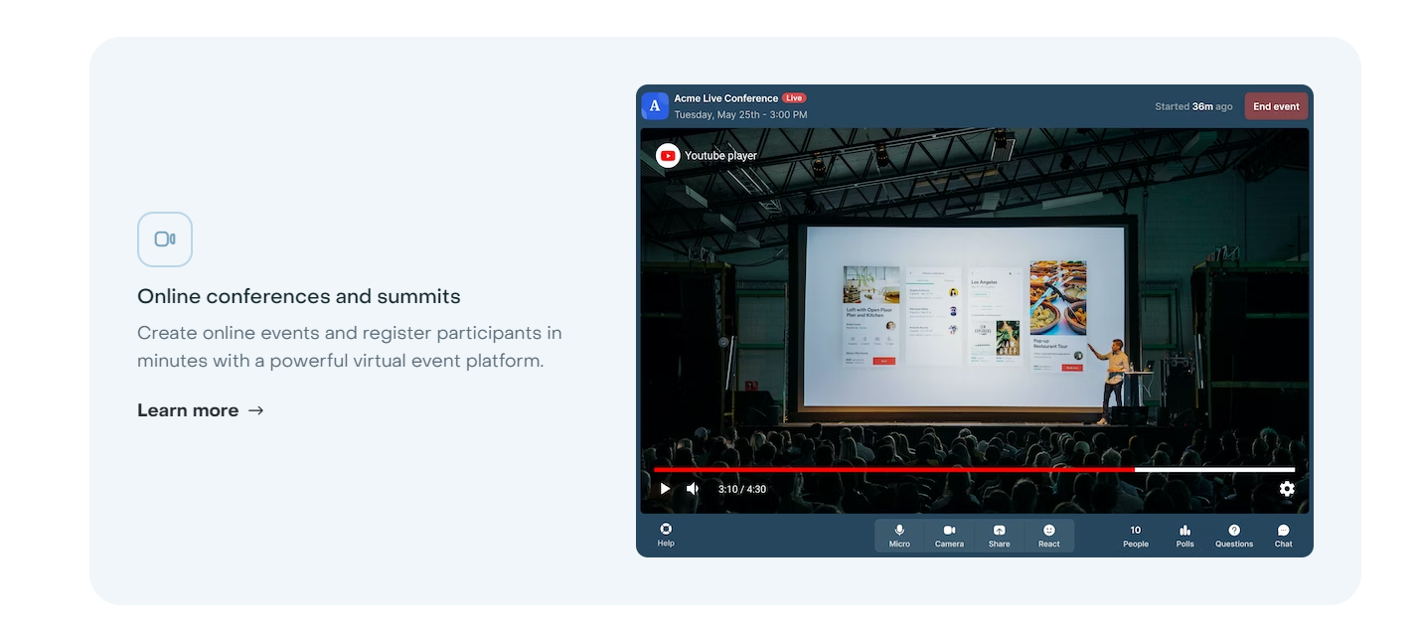The image size is (1419, 629).
Task: Open the video settings gear
Action: pyautogui.click(x=1287, y=488)
